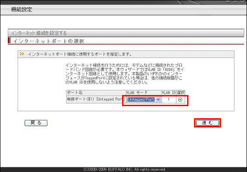Screen dimensions: 247x172
Task: Click the インターネットポートの選択 section title
Action: (x=48, y=41)
